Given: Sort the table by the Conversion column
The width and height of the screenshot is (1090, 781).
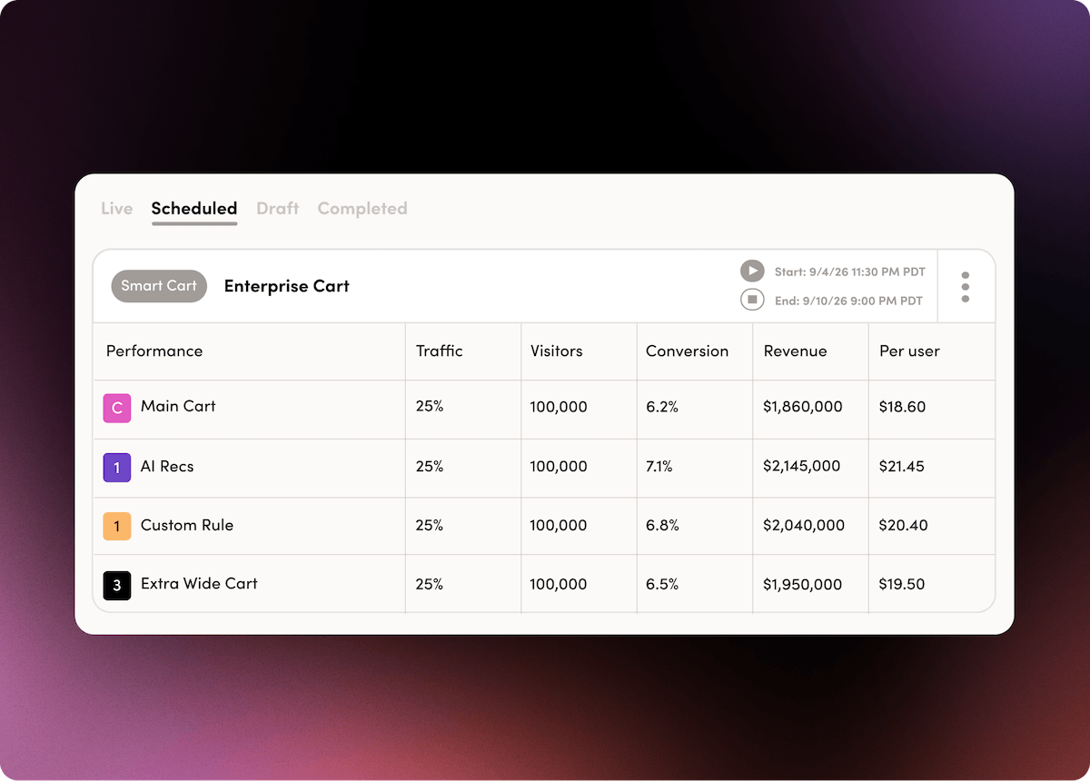Looking at the screenshot, I should click(x=688, y=351).
